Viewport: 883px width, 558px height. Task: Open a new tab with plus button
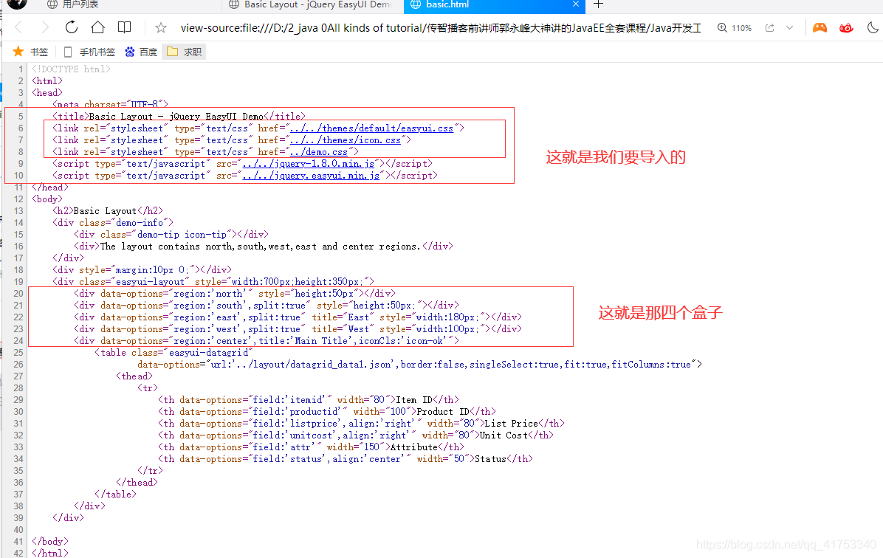599,4
